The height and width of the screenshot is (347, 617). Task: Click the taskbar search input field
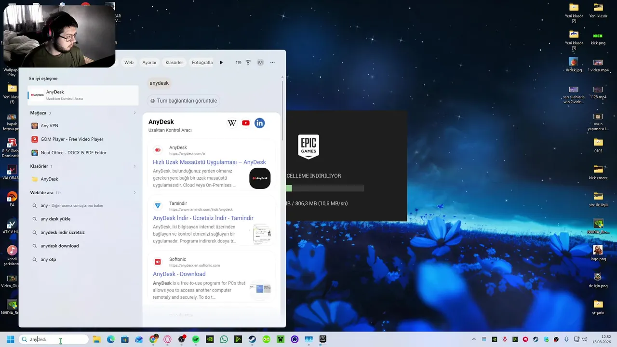pos(54,339)
